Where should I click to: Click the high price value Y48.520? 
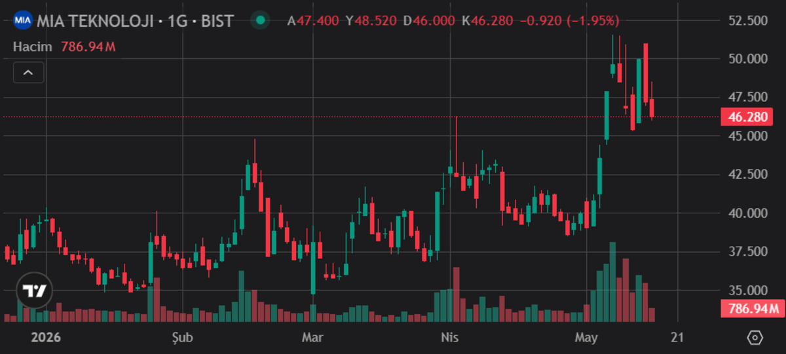point(371,21)
